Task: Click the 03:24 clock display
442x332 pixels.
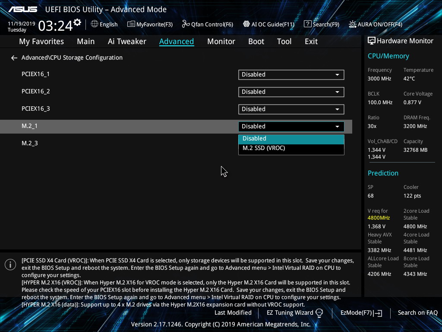Action: (55, 26)
